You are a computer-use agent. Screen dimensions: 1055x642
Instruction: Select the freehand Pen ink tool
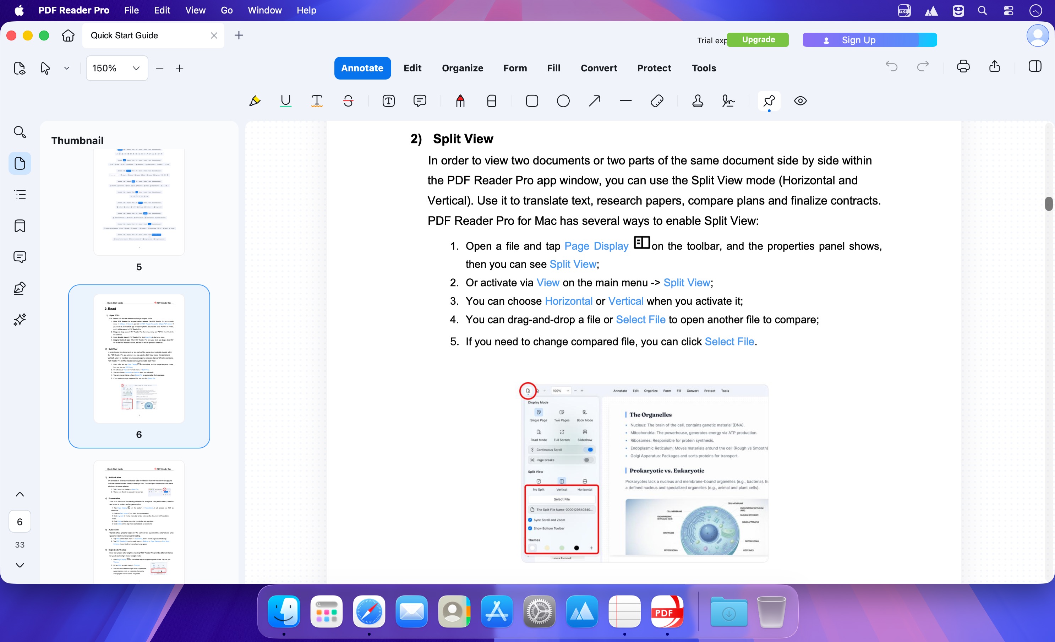460,101
